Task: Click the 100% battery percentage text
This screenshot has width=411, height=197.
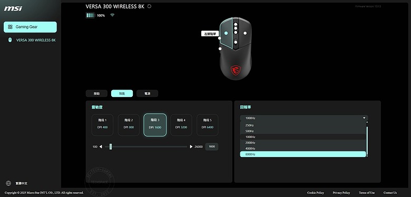Action: (x=101, y=15)
